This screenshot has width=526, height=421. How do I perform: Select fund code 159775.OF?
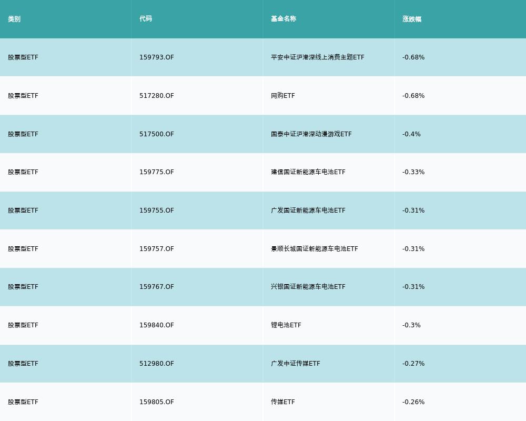pyautogui.click(x=157, y=172)
